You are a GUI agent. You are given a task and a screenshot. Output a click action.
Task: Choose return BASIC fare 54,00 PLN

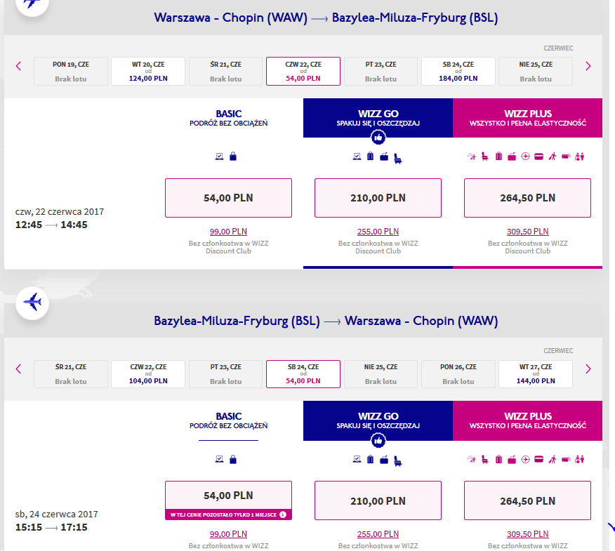228,496
